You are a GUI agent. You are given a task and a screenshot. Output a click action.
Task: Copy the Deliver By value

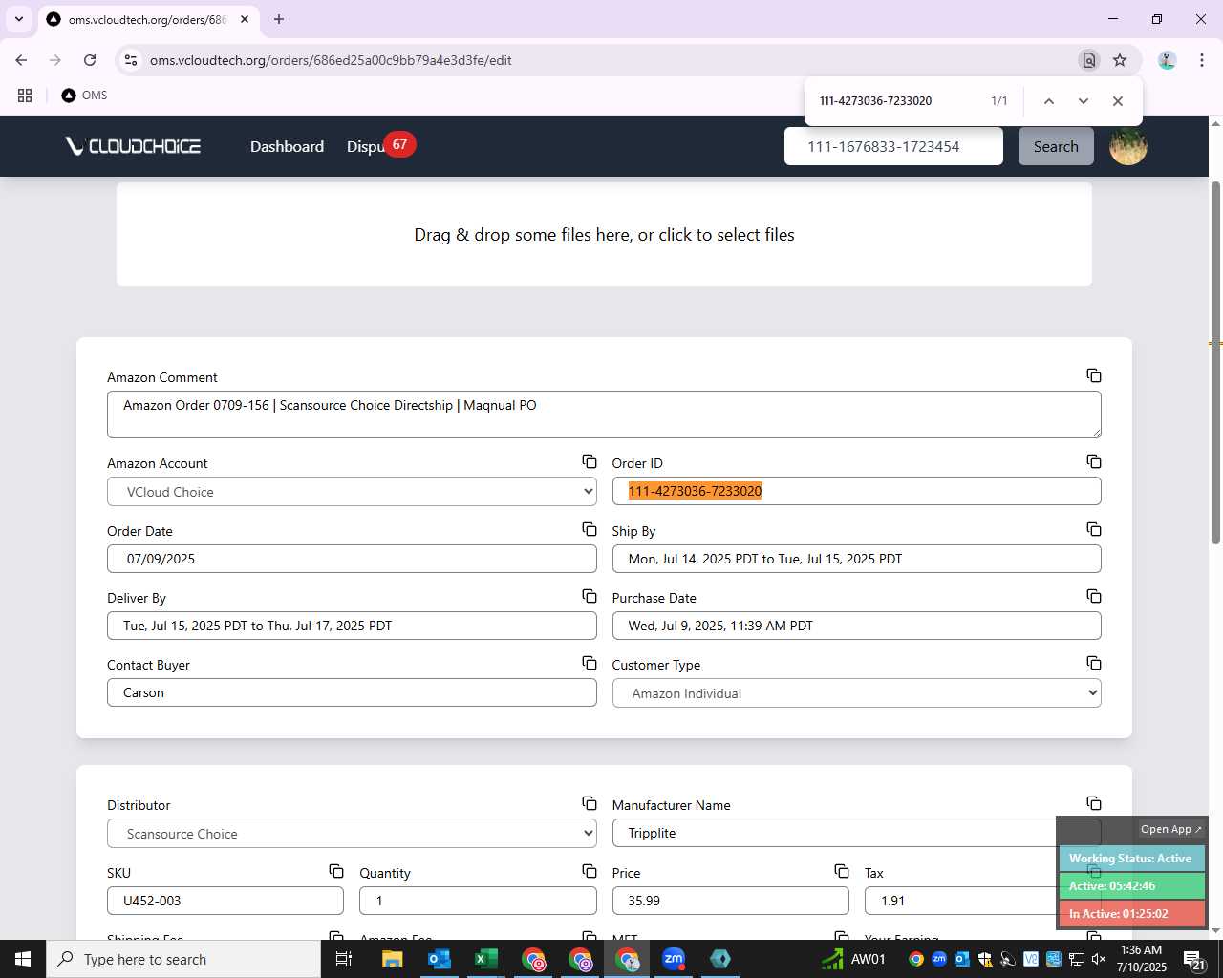click(x=590, y=596)
